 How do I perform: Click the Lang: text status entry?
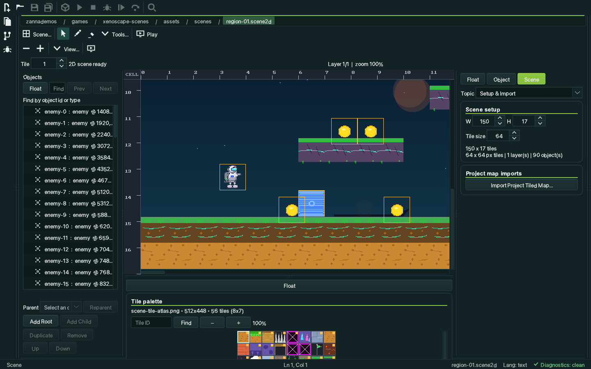(515, 365)
